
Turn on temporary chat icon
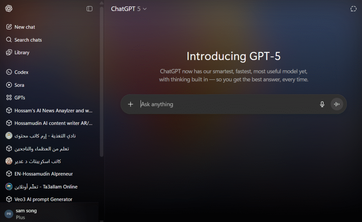354,9
